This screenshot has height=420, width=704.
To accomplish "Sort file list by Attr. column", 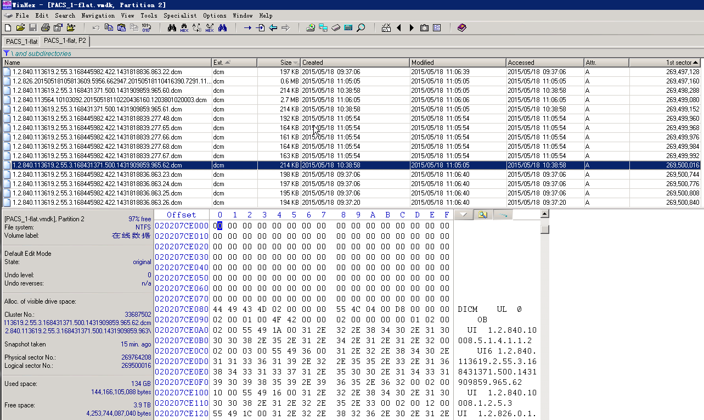I will (606, 63).
